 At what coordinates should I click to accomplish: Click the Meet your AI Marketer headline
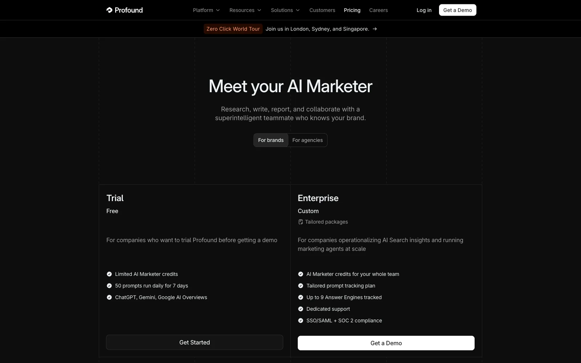coord(290,86)
